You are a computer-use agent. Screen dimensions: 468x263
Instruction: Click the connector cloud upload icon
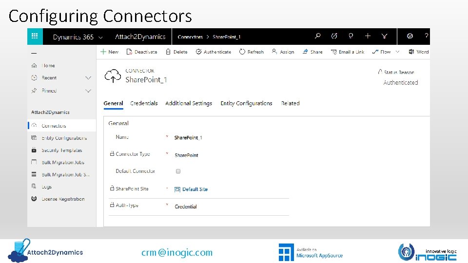[x=113, y=76]
